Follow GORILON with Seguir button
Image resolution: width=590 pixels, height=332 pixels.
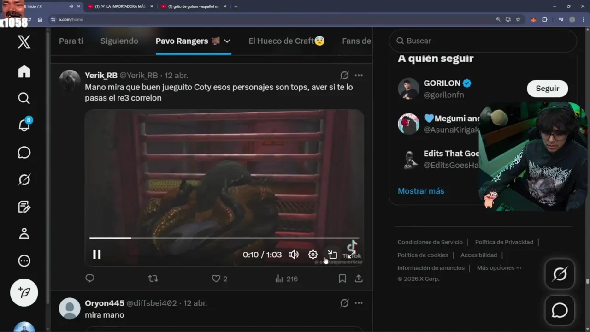pos(548,89)
